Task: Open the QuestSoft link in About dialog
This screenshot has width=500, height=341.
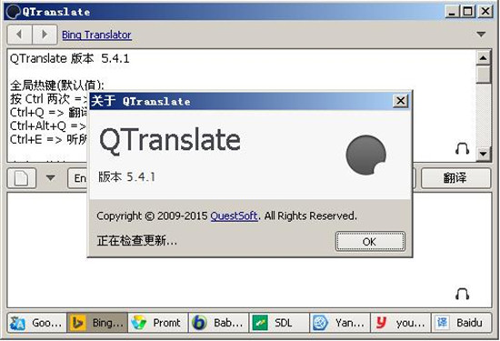Action: (234, 216)
